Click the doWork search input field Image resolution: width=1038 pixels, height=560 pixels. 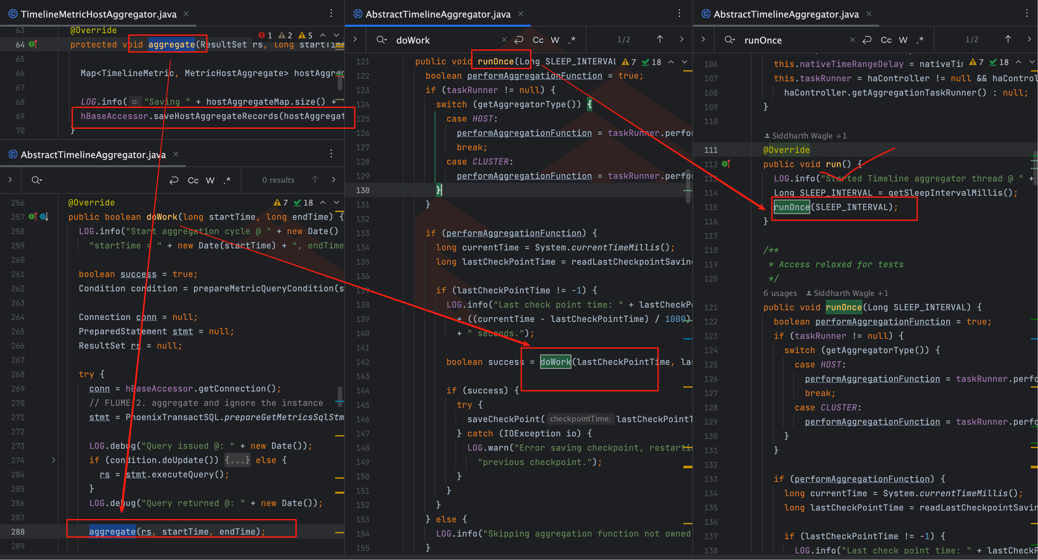tap(445, 40)
